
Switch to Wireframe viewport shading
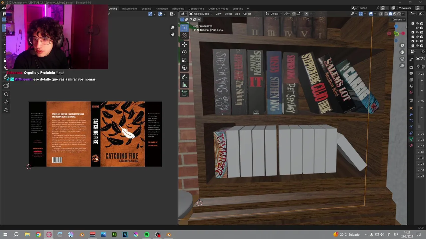click(386, 14)
